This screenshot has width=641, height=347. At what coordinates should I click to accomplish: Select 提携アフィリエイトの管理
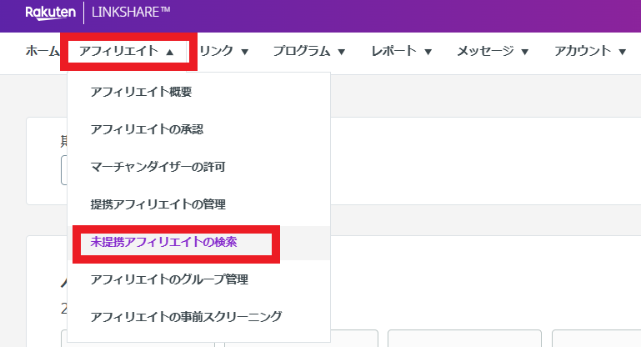tap(158, 204)
